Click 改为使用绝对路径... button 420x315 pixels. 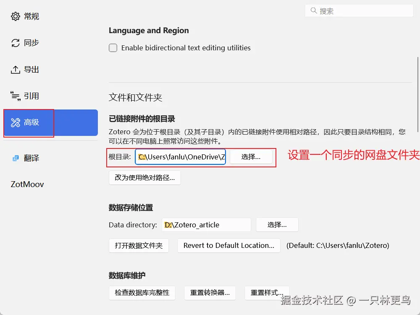(x=144, y=177)
